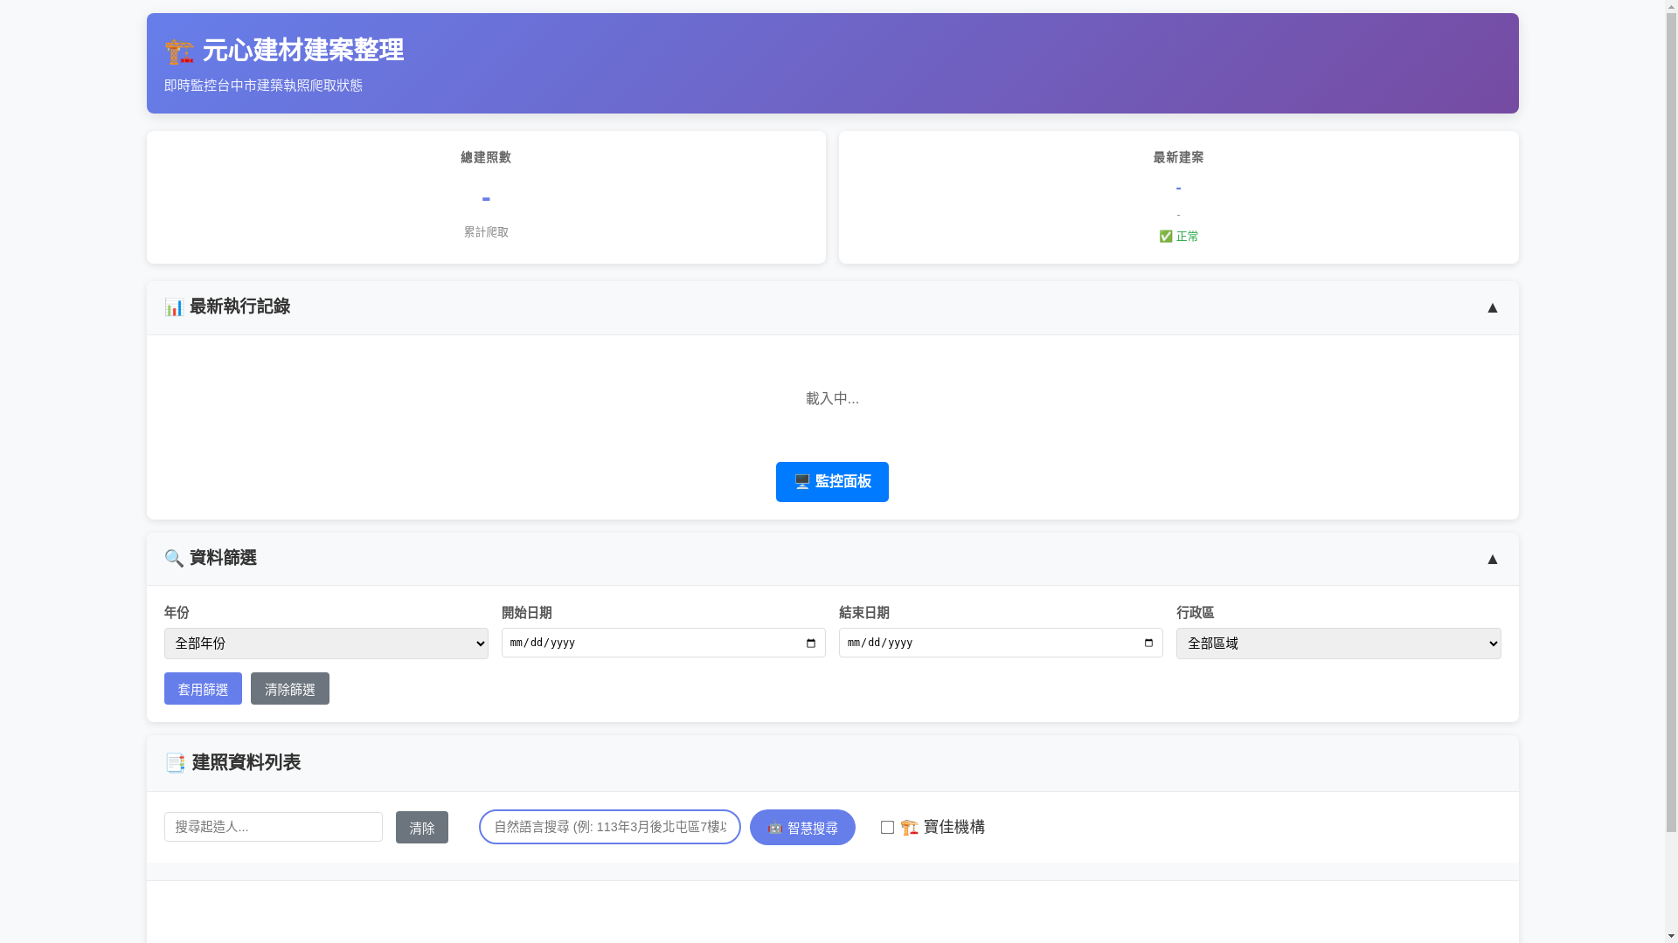Image resolution: width=1678 pixels, height=943 pixels.
Task: Click the 最新建案 card title
Action: (x=1178, y=157)
